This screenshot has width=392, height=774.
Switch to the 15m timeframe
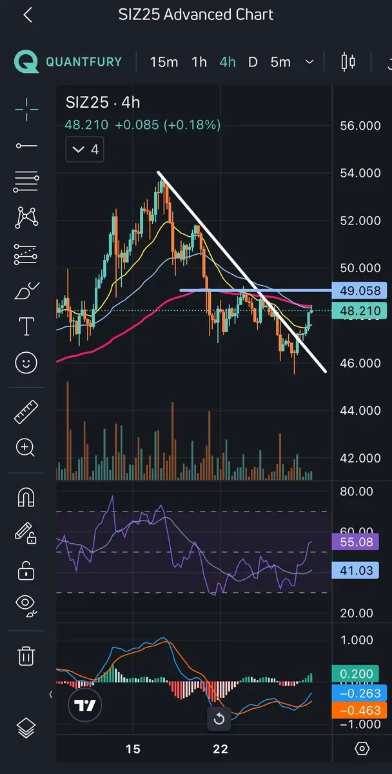[164, 62]
